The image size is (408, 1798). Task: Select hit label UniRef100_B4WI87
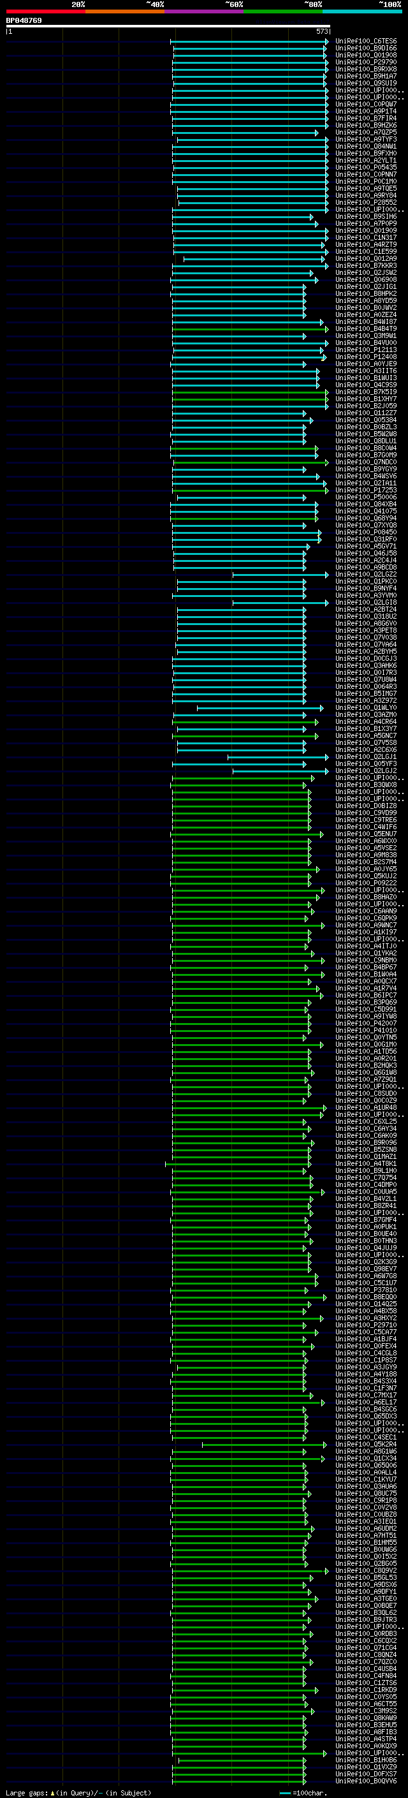click(x=366, y=321)
